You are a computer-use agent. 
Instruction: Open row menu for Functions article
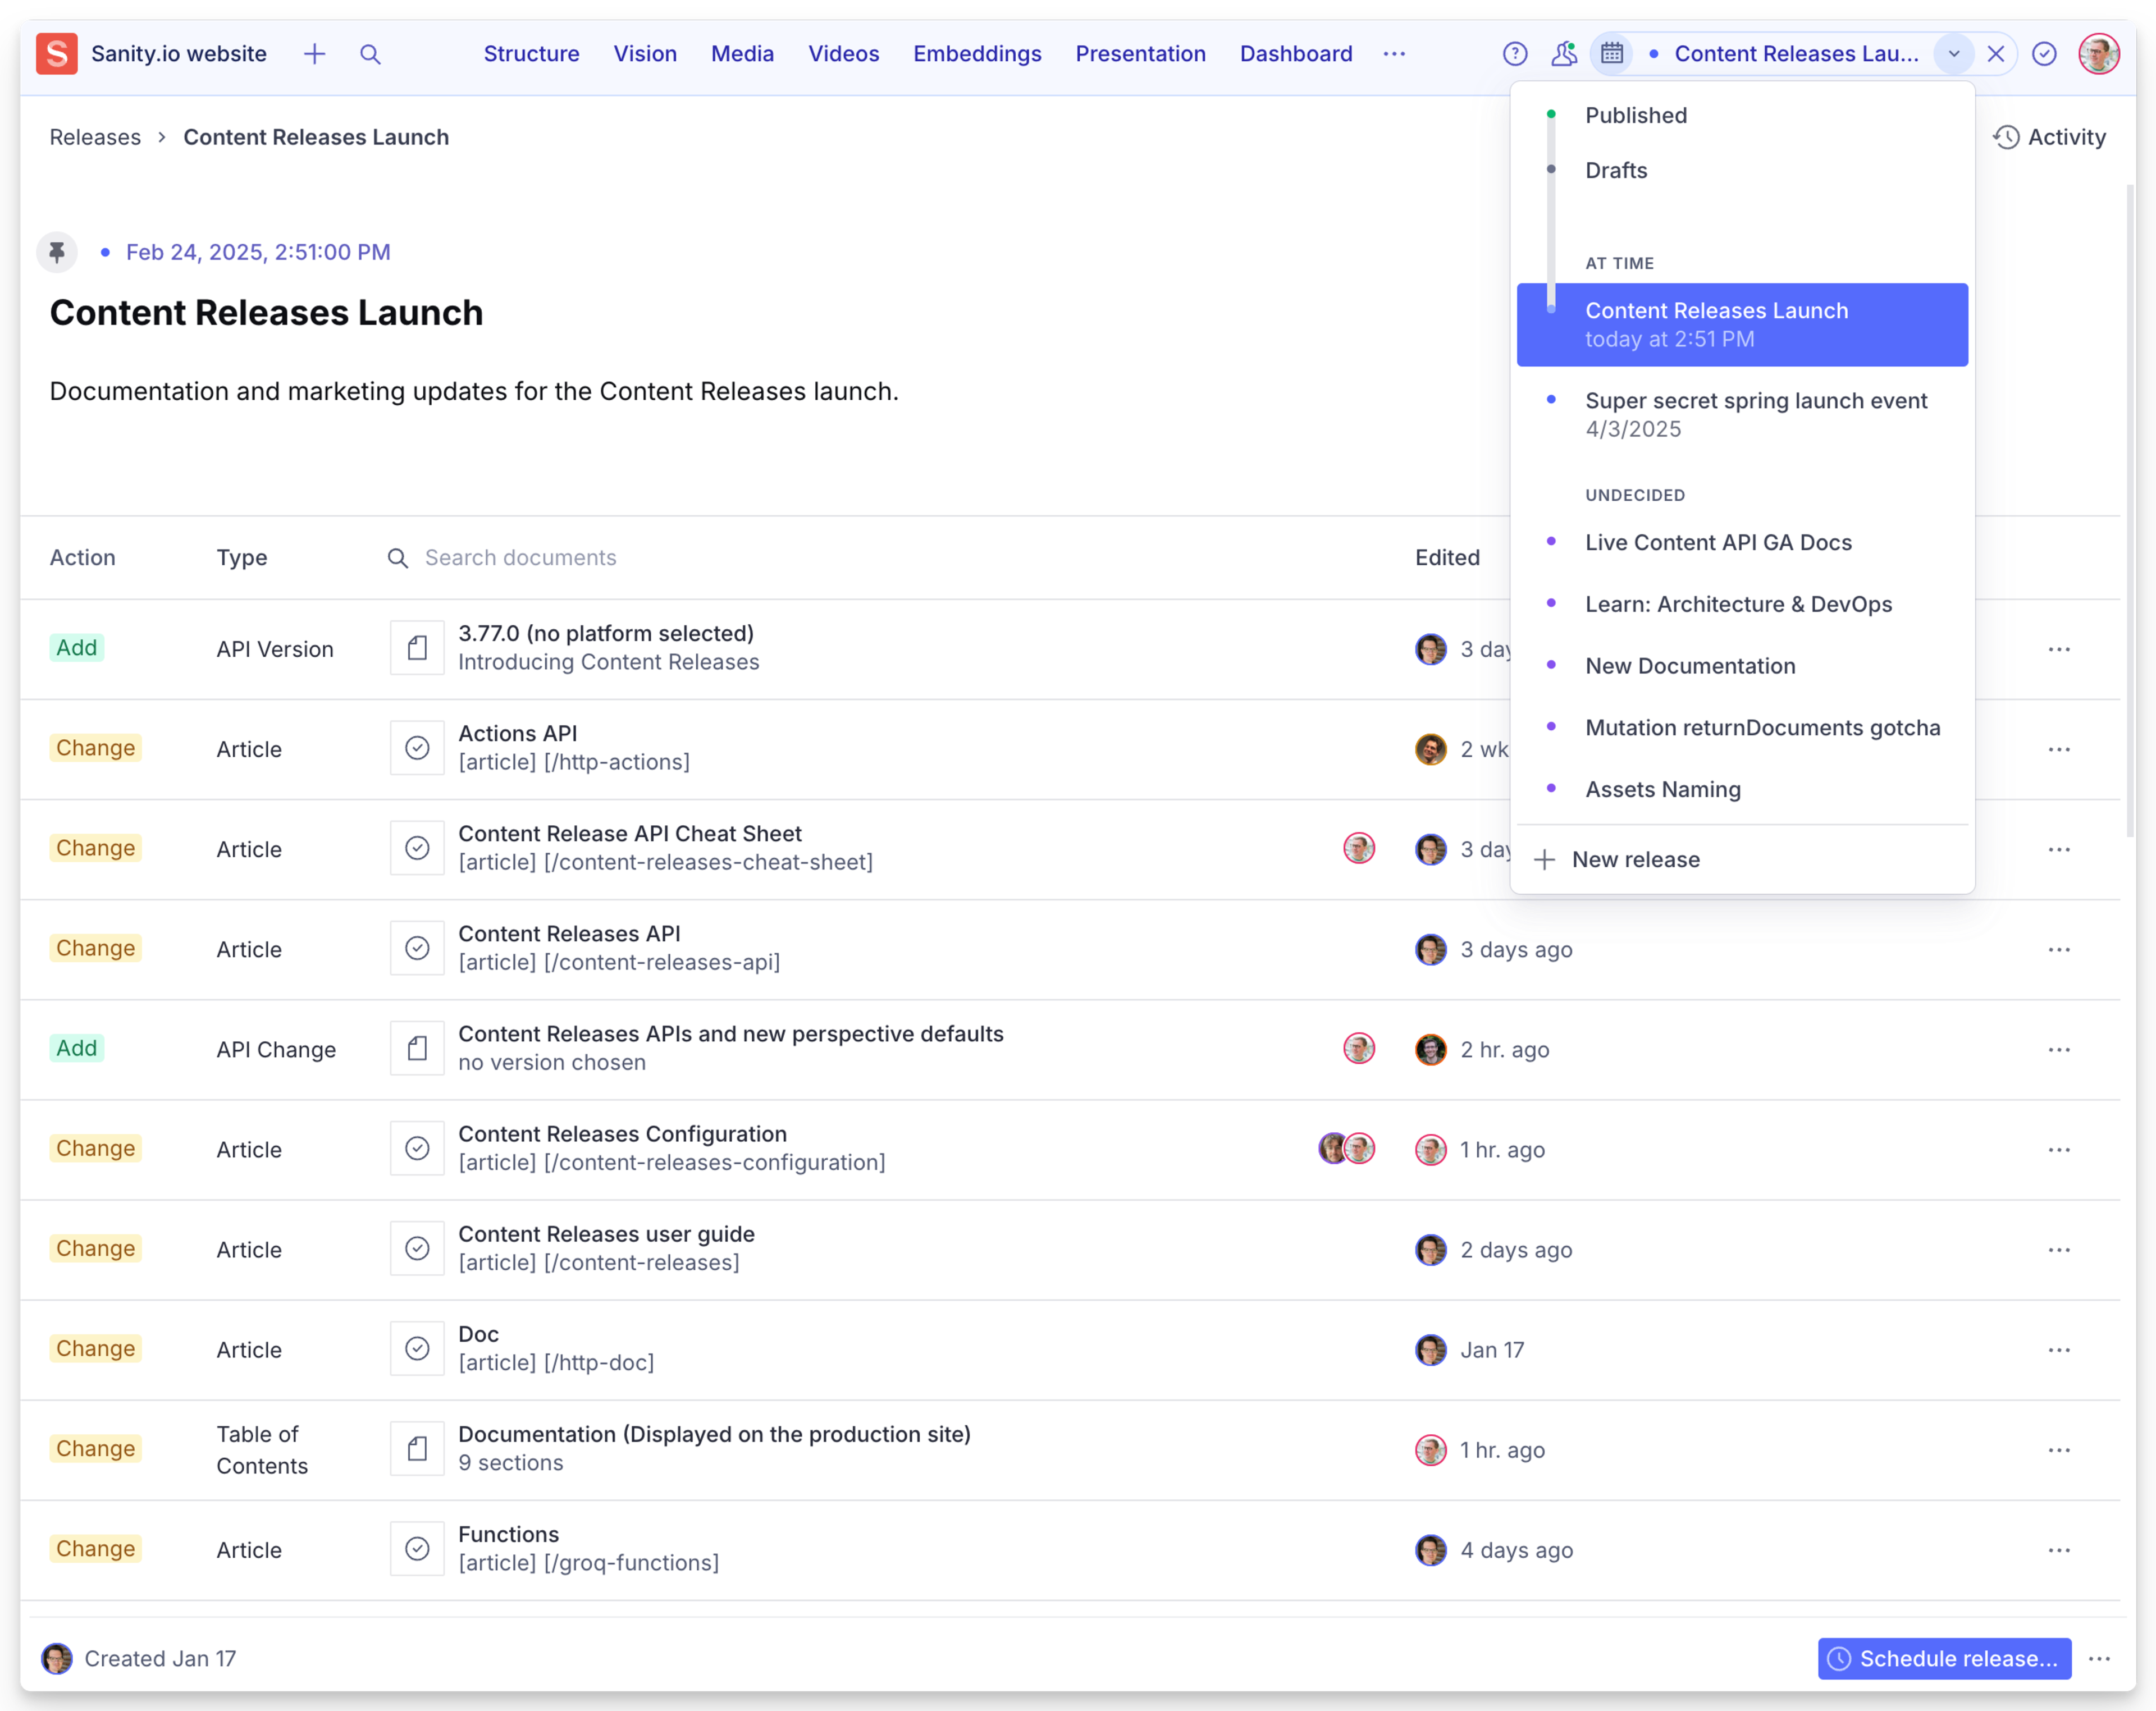tap(2059, 1550)
